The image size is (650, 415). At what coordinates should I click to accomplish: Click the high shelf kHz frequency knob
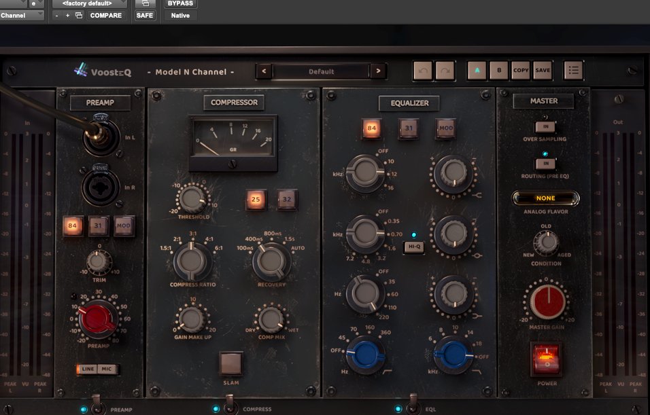coord(365,173)
